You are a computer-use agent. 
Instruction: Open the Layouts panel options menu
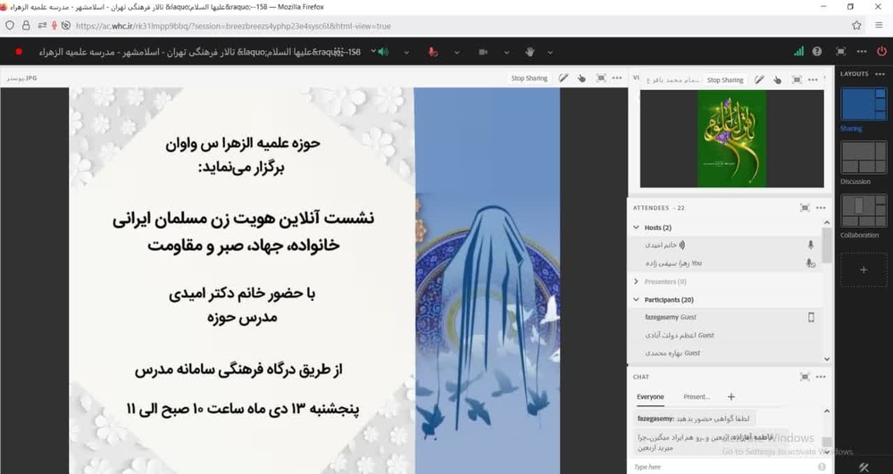[x=880, y=74]
